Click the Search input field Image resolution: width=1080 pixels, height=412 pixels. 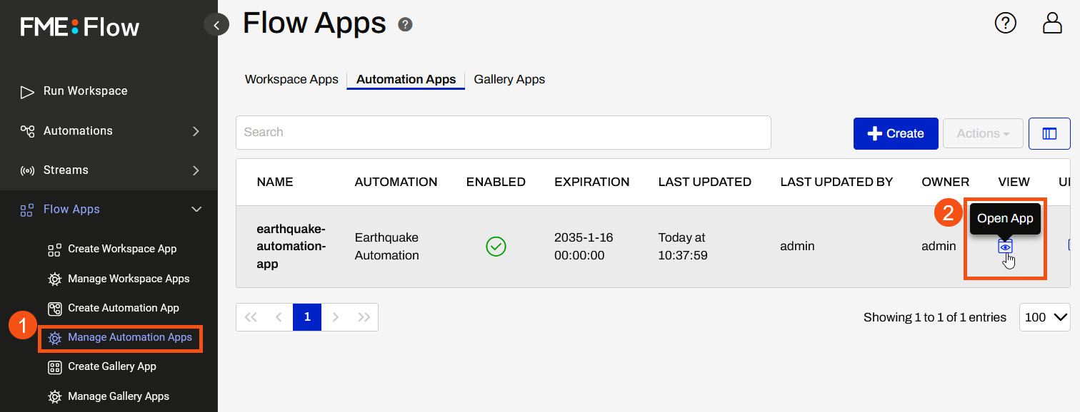point(503,133)
